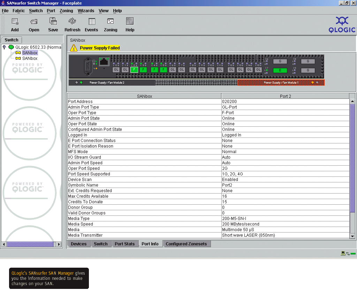Collapse the QLogic 6502.33 fabric tree node
Screen dimensions: 357x299
click(x=4, y=47)
